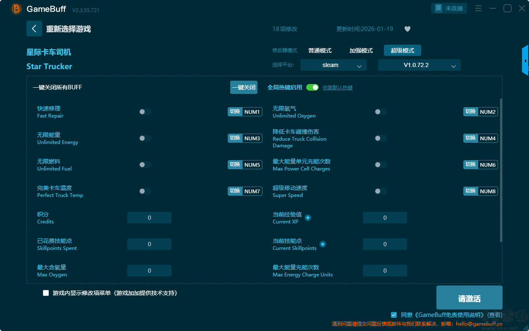Click 未连接 connection button
529x331 pixels.
pyautogui.click(x=450, y=8)
